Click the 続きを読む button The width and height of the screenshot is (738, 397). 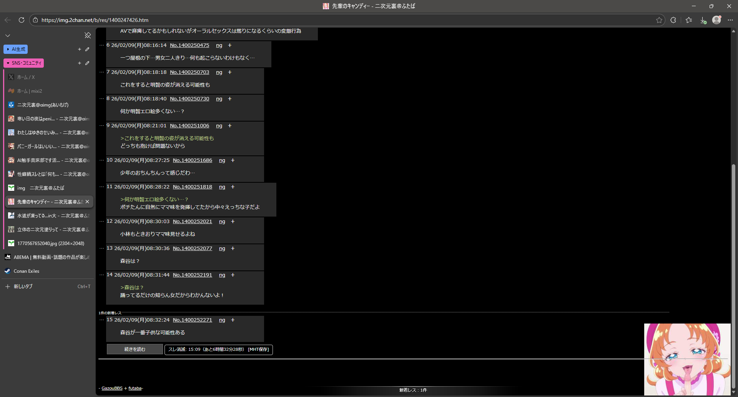(x=135, y=349)
